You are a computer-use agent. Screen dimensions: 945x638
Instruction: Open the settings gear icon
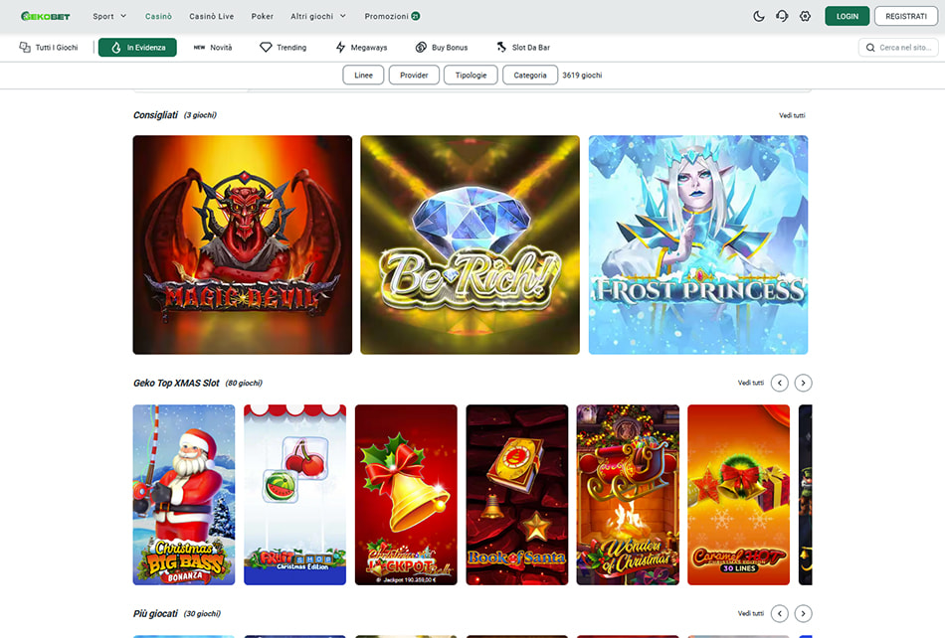pyautogui.click(x=805, y=16)
